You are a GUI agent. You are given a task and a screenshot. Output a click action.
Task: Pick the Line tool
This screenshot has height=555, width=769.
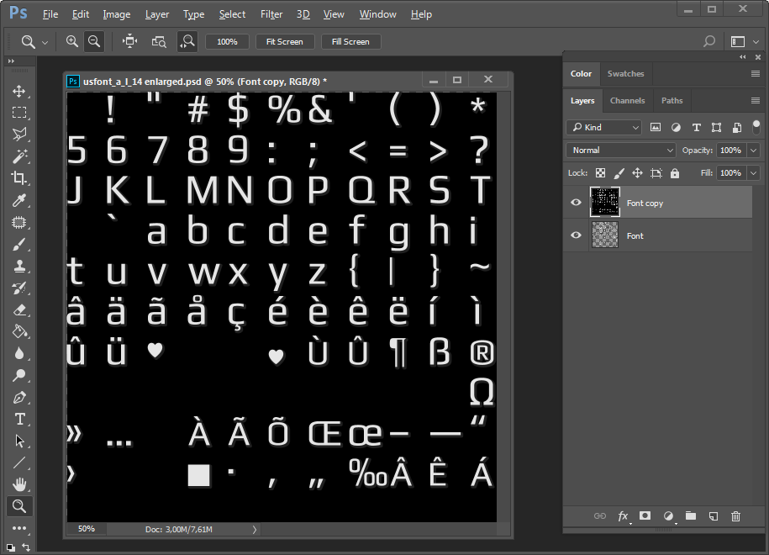point(19,462)
